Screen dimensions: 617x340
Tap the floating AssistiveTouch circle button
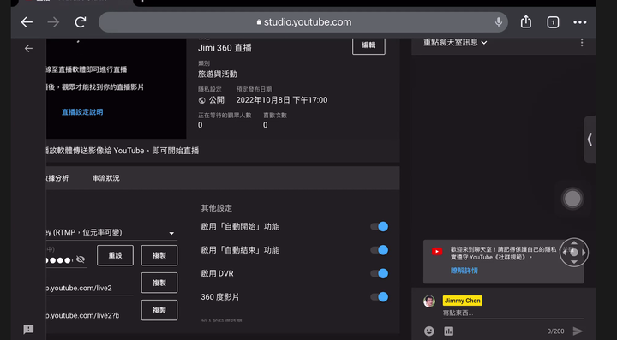(572, 199)
